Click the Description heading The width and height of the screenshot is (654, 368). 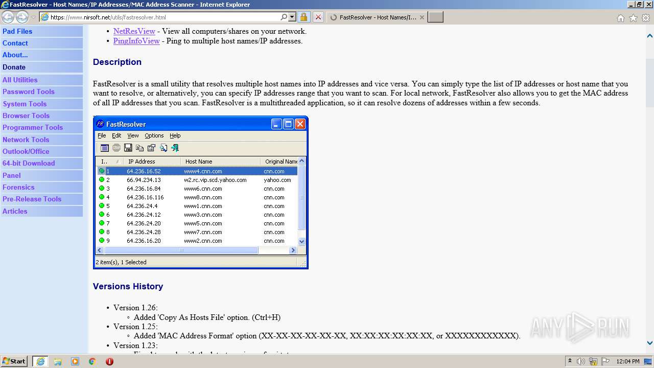(117, 62)
